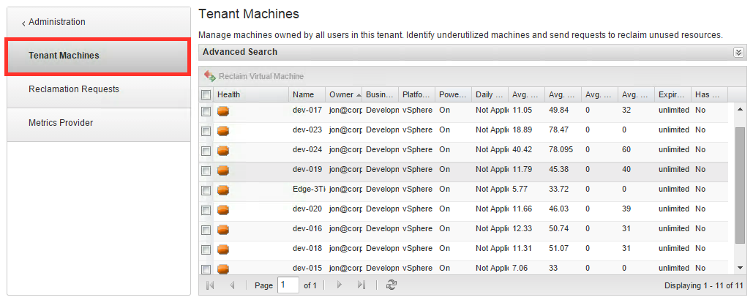Select the checkbox beside dev-019
The image size is (753, 300).
point(206,170)
